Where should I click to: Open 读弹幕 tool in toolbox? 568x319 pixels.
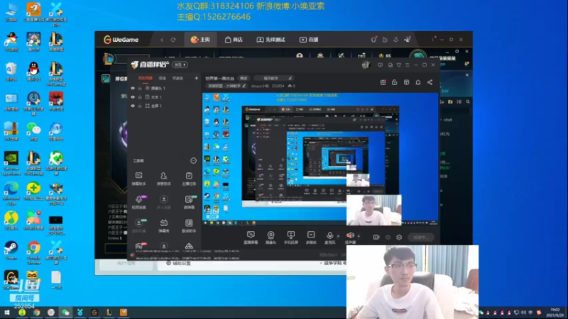click(x=189, y=202)
